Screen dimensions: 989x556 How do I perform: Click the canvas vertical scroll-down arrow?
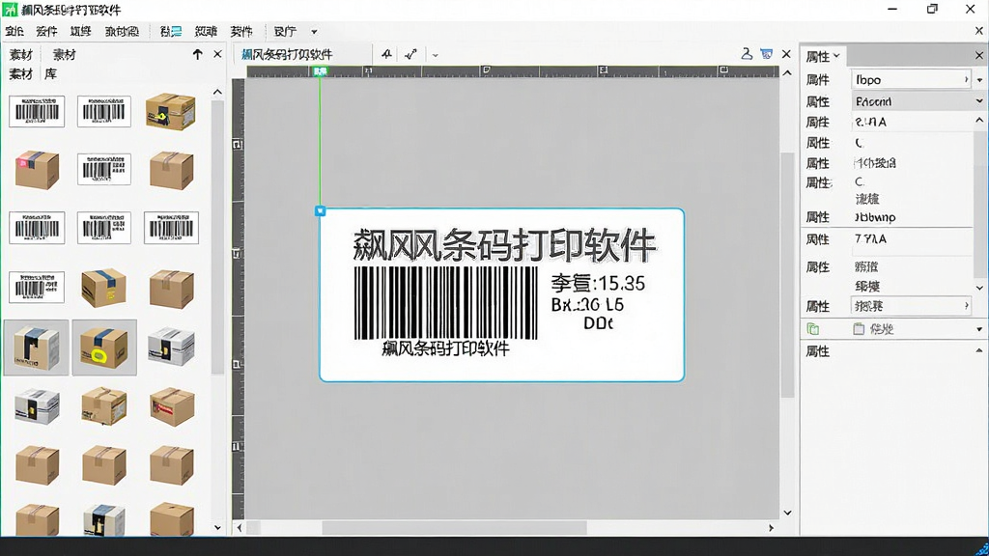[x=787, y=513]
